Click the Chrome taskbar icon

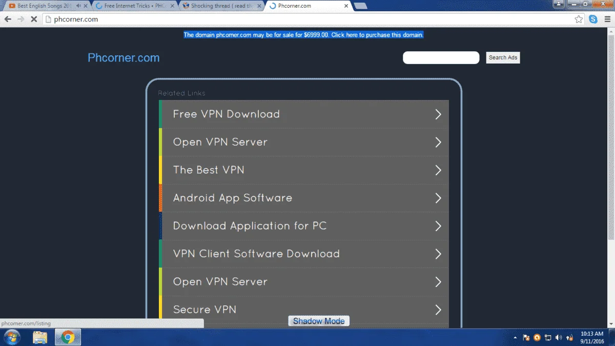[67, 337]
